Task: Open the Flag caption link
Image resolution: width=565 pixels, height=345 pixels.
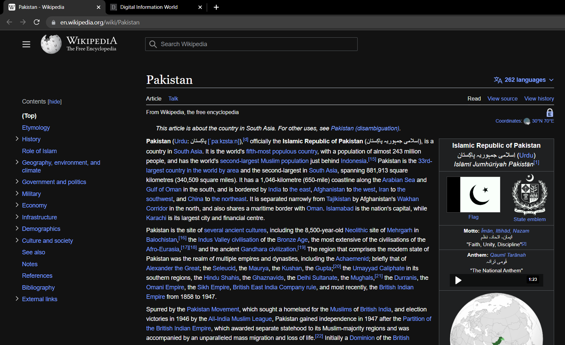Action: pos(473,217)
